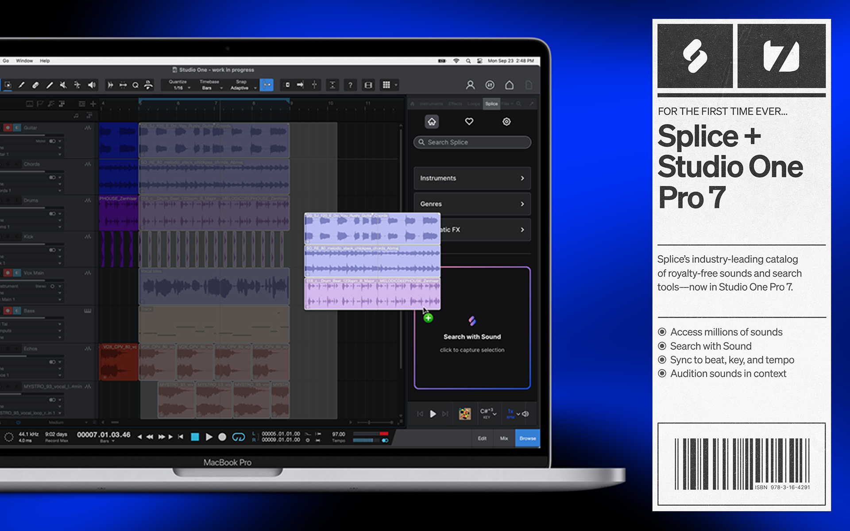Expand the Instruments category in Splice
This screenshot has height=531, width=850.
[x=472, y=178]
